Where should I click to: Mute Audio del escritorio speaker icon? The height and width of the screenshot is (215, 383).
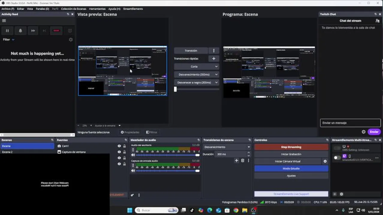pyautogui.click(x=133, y=155)
